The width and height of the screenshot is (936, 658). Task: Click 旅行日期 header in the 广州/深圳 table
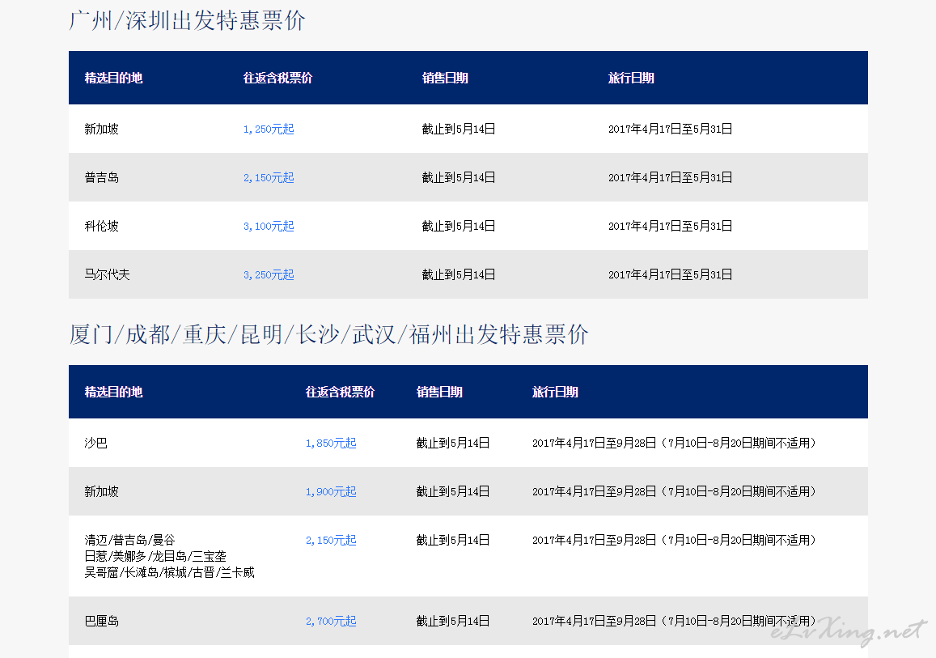(x=631, y=78)
